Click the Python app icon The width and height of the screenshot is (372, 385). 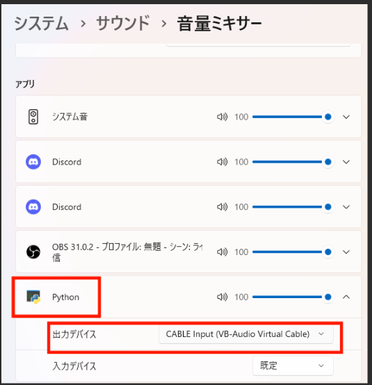point(33,297)
